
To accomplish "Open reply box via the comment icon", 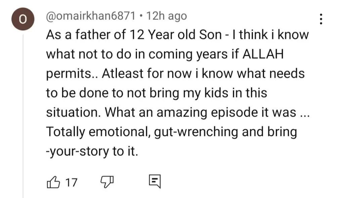I will tap(155, 181).
